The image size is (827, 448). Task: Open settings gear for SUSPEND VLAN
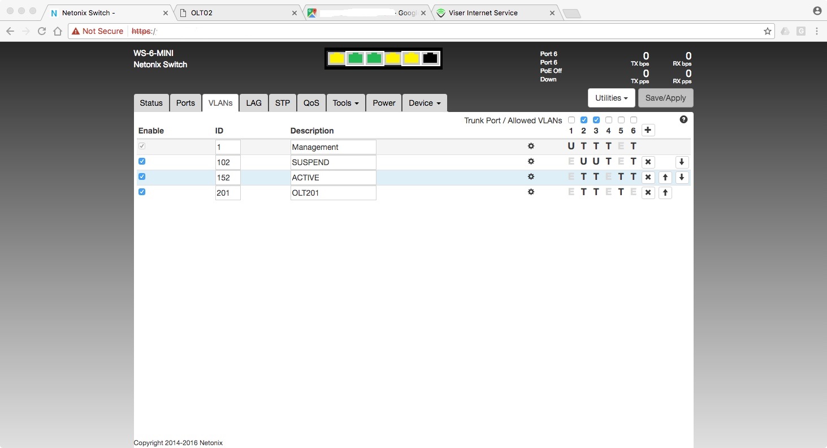pyautogui.click(x=531, y=162)
